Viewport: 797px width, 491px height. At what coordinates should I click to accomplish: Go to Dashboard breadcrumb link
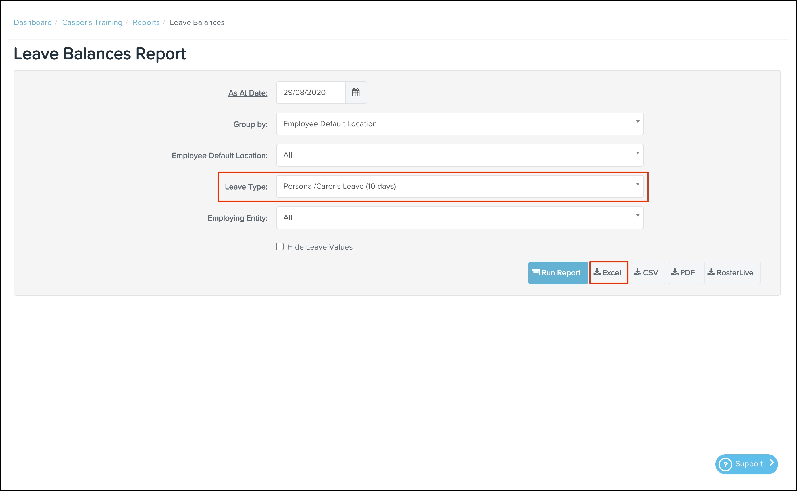coord(33,22)
